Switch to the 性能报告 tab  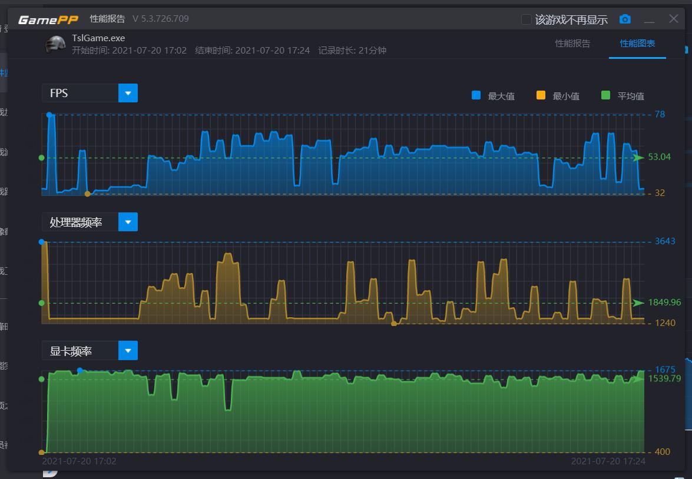point(572,44)
